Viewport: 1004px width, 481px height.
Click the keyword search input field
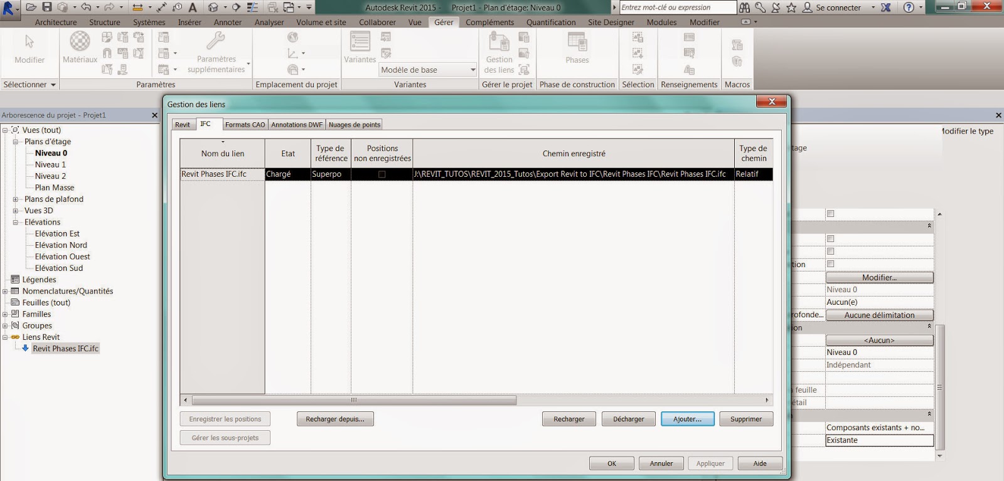[x=678, y=8]
